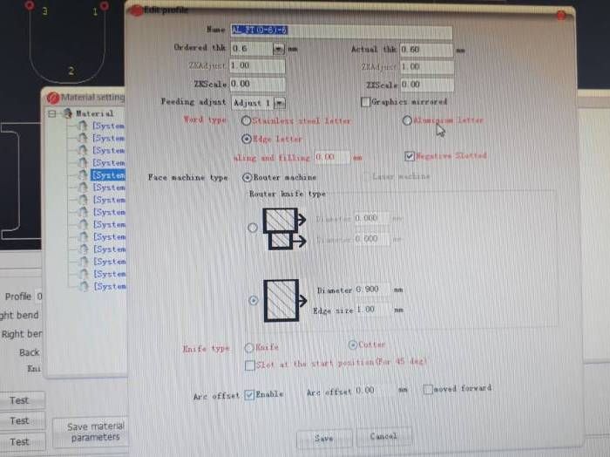Image resolution: width=610 pixels, height=457 pixels.
Task: Click the single router knife icon
Action: [x=285, y=301]
